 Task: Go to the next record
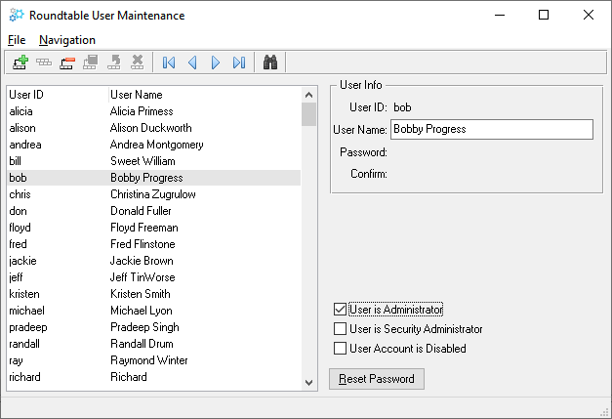pos(216,63)
